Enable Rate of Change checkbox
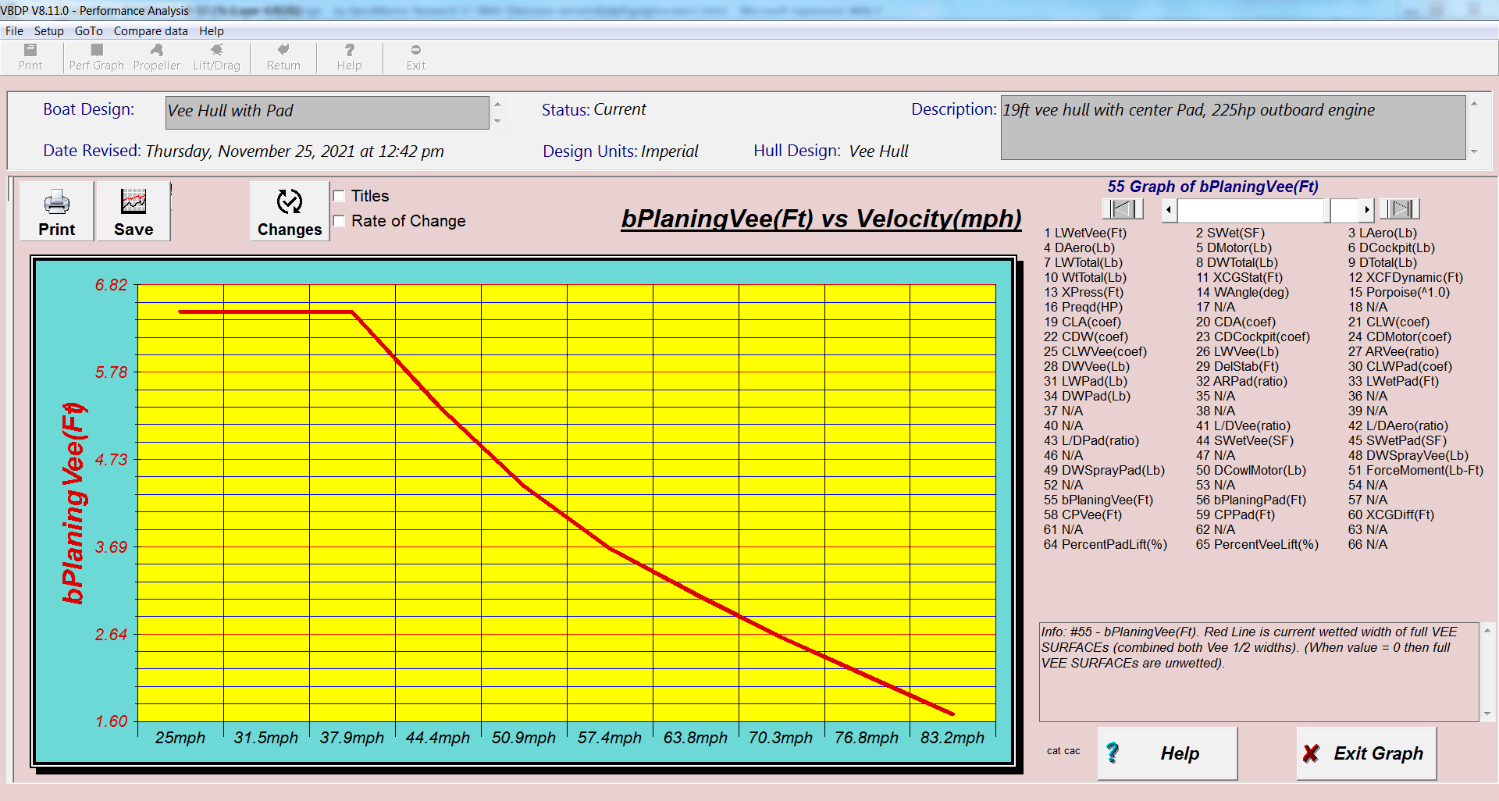 pos(339,221)
